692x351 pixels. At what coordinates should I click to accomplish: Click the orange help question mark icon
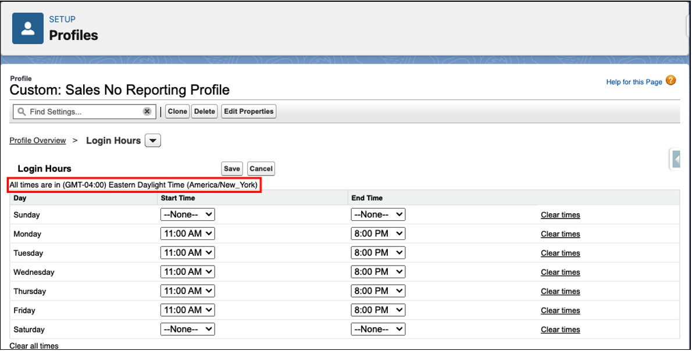pyautogui.click(x=673, y=82)
